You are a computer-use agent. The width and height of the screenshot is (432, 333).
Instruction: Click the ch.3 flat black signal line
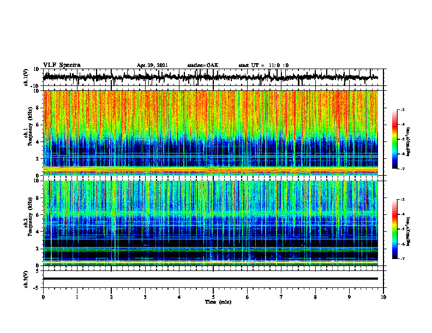click(210, 279)
